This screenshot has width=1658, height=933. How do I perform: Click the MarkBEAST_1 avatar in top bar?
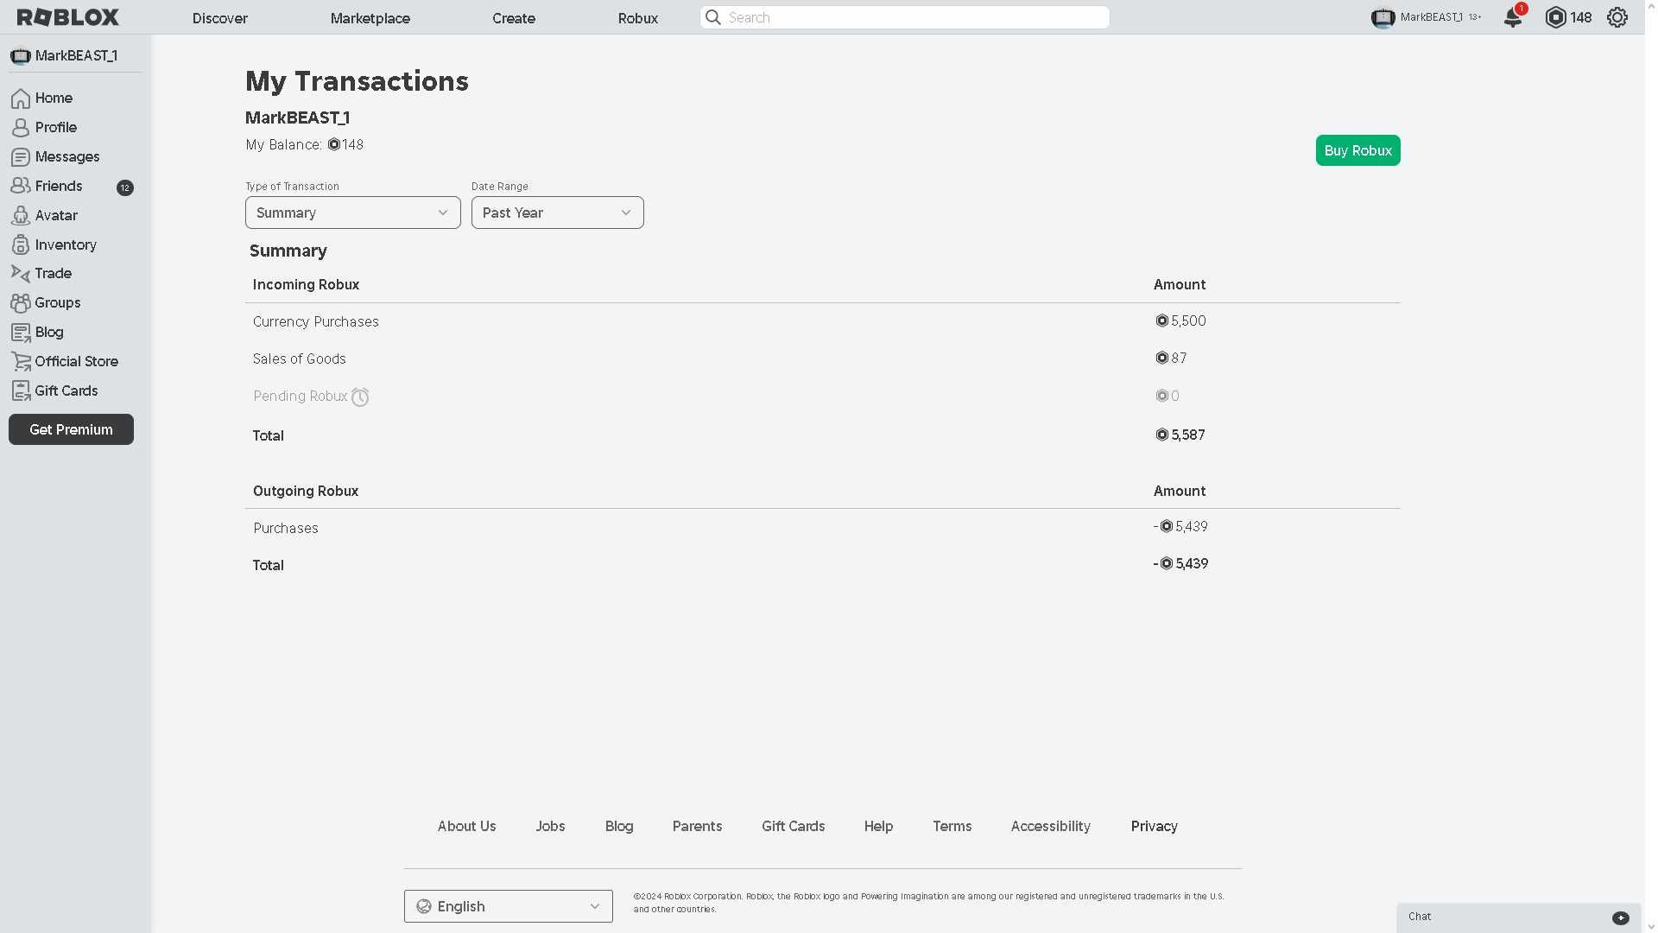(1383, 17)
